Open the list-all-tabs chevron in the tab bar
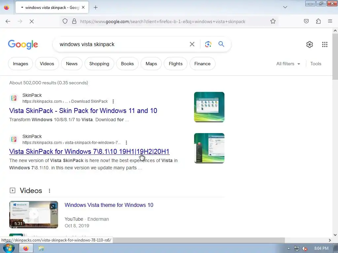Viewport: 338px width, 253px height. click(x=285, y=7)
